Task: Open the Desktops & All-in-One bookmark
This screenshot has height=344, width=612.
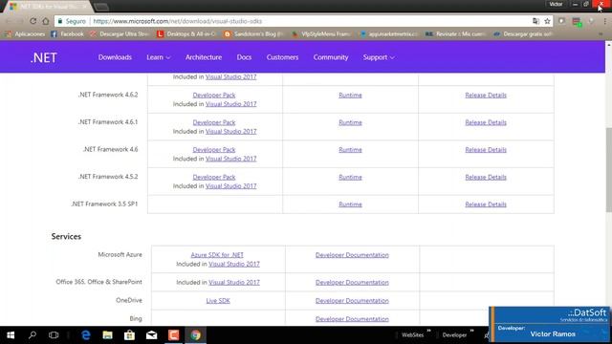Action: coord(186,34)
